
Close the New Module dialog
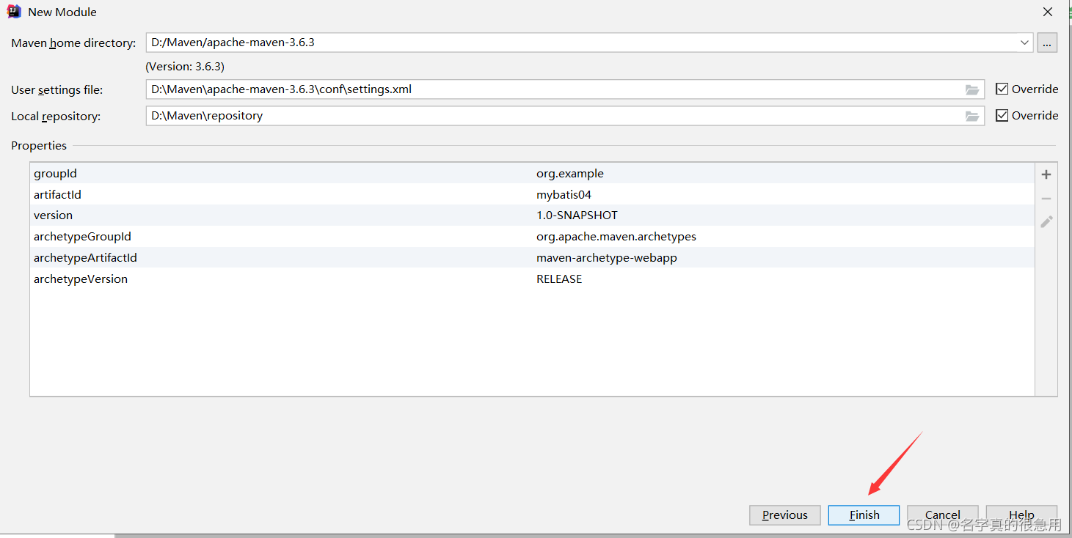(x=1048, y=12)
